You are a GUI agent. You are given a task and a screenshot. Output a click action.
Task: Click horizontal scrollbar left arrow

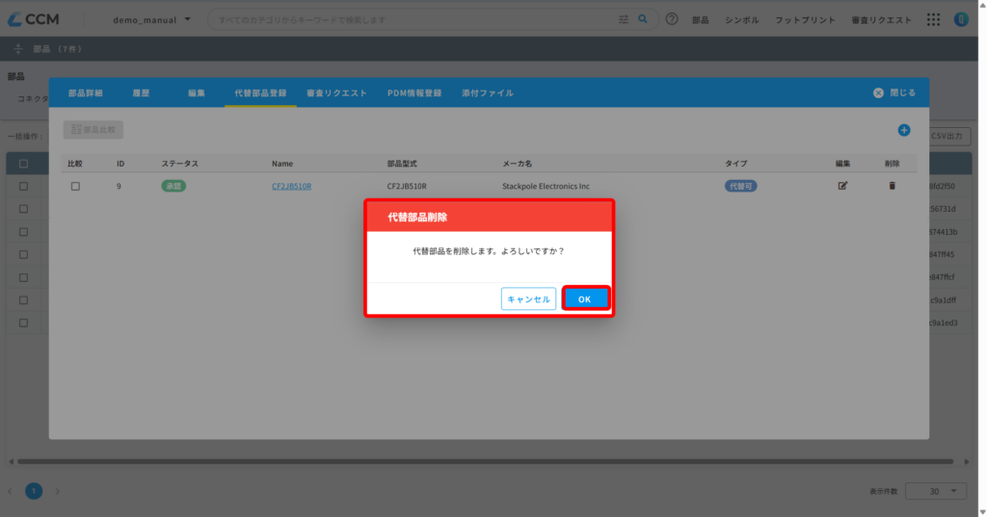point(11,462)
